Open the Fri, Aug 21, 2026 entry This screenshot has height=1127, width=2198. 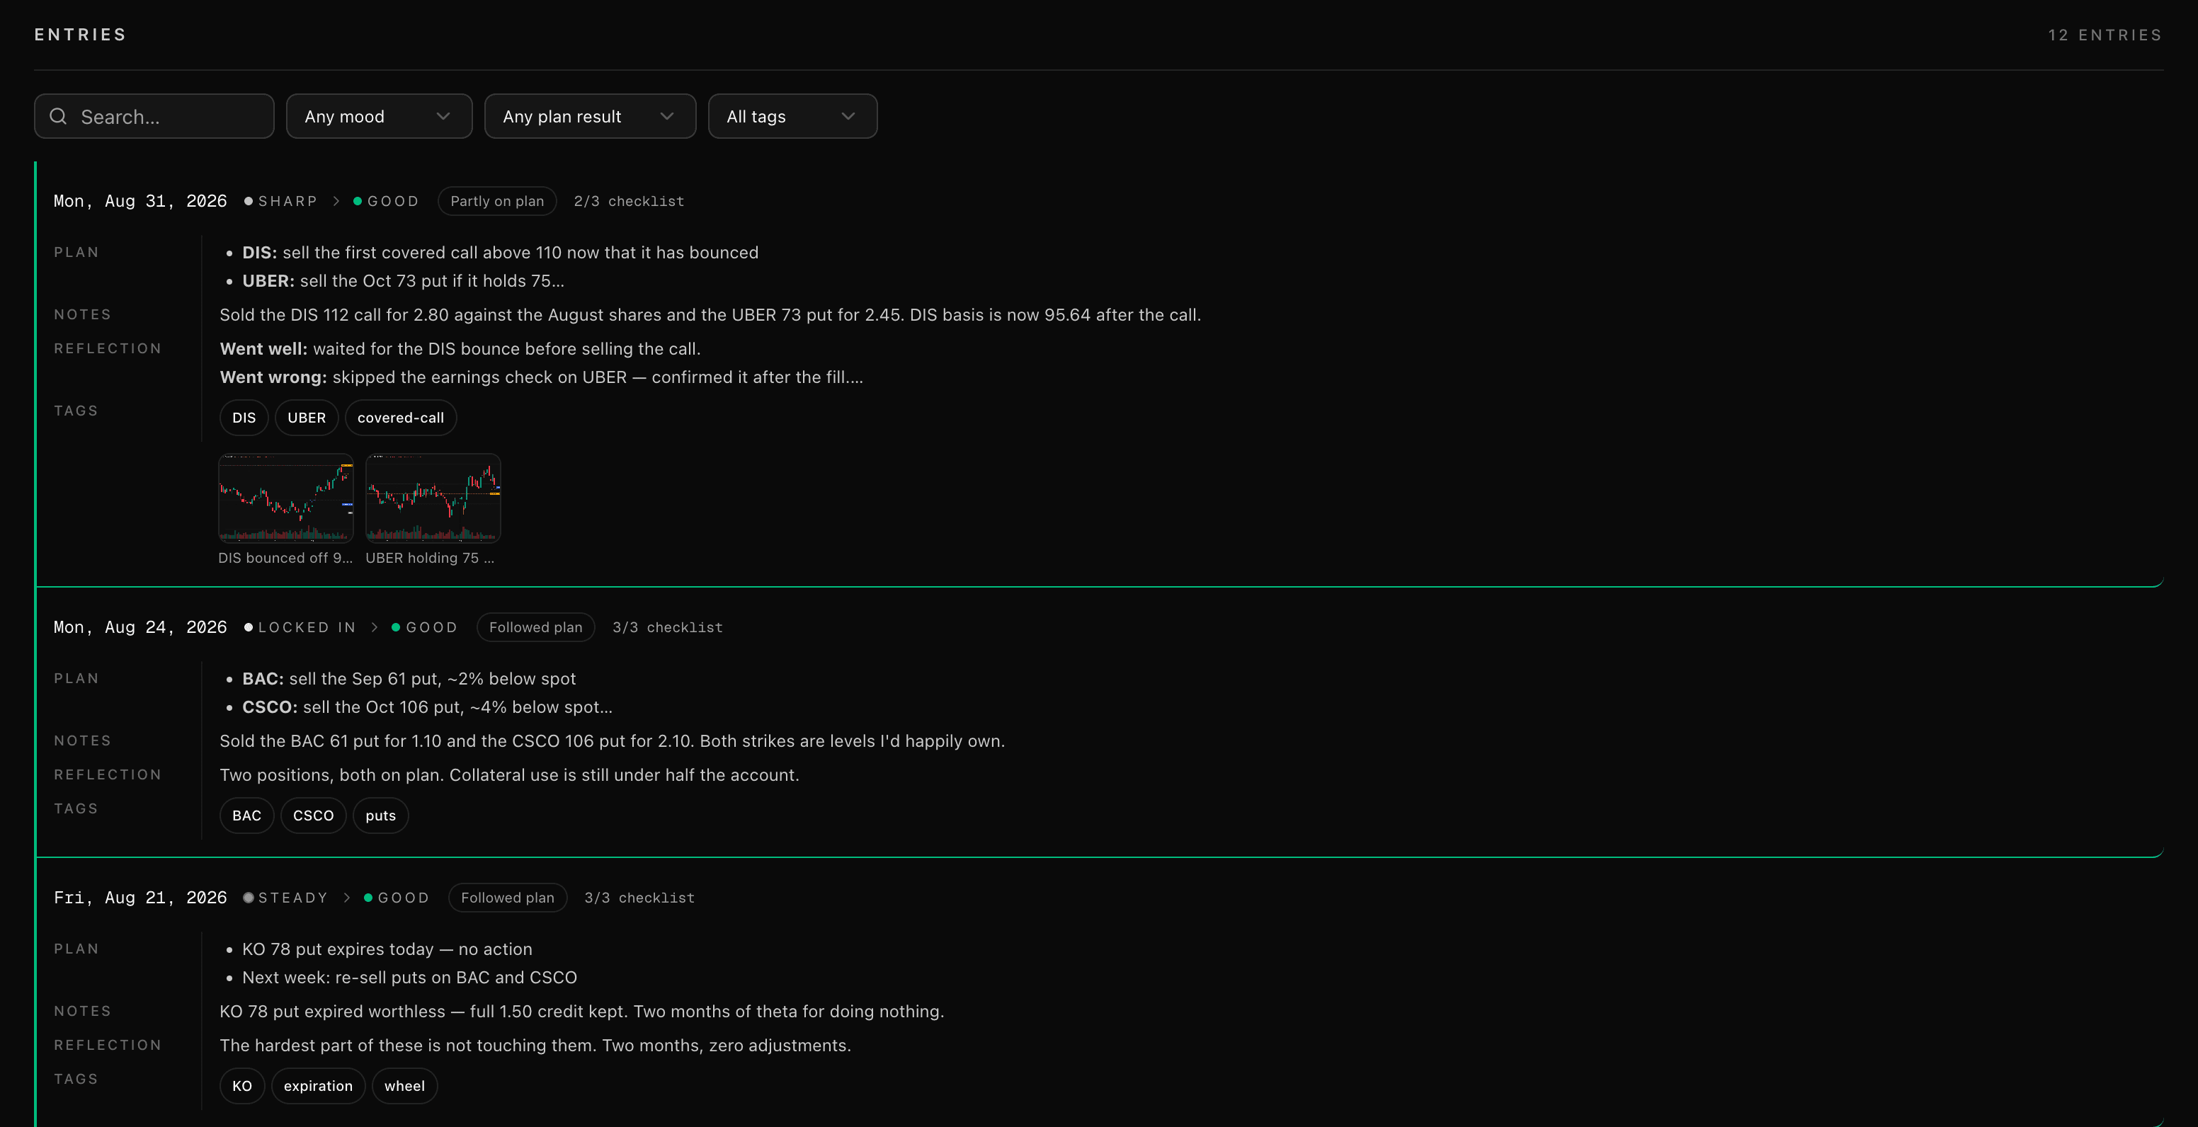coord(140,898)
